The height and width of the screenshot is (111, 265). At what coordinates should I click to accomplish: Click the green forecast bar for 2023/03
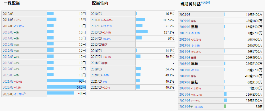pos(225,106)
